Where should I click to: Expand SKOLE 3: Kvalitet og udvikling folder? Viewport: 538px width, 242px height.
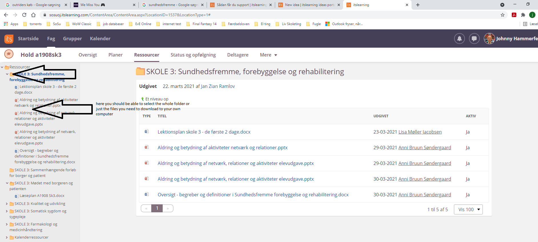tap(7, 204)
